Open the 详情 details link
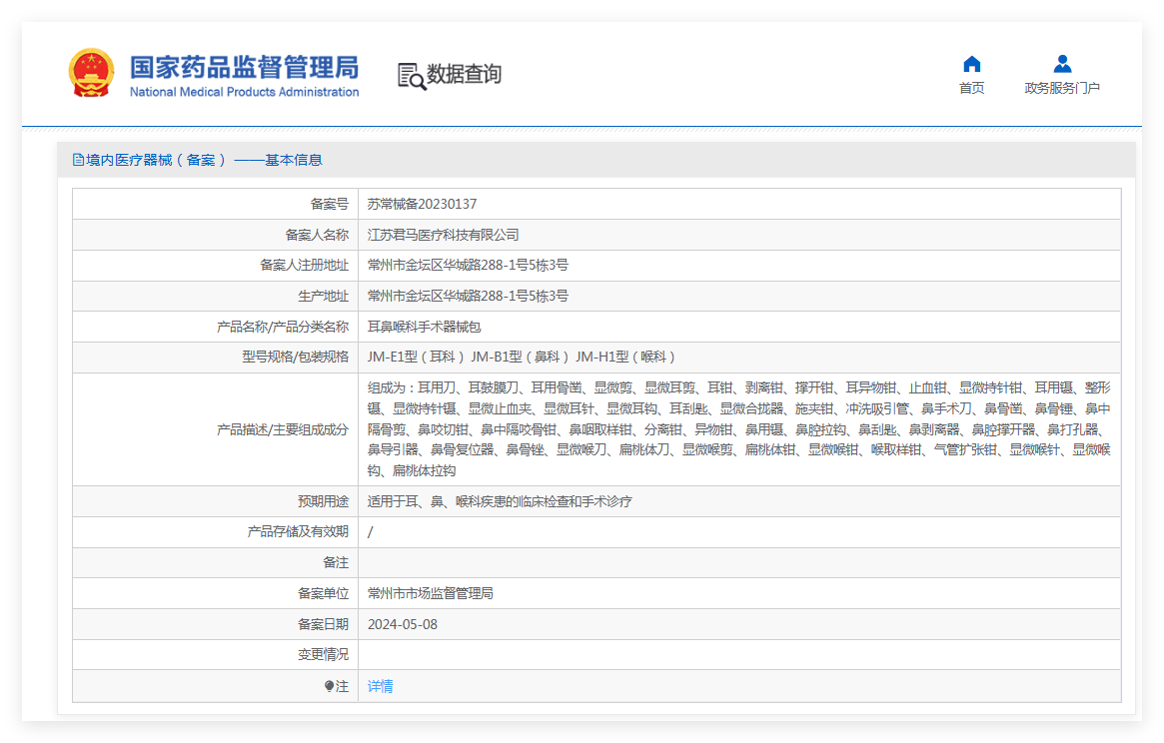This screenshot has width=1164, height=743. 380,687
